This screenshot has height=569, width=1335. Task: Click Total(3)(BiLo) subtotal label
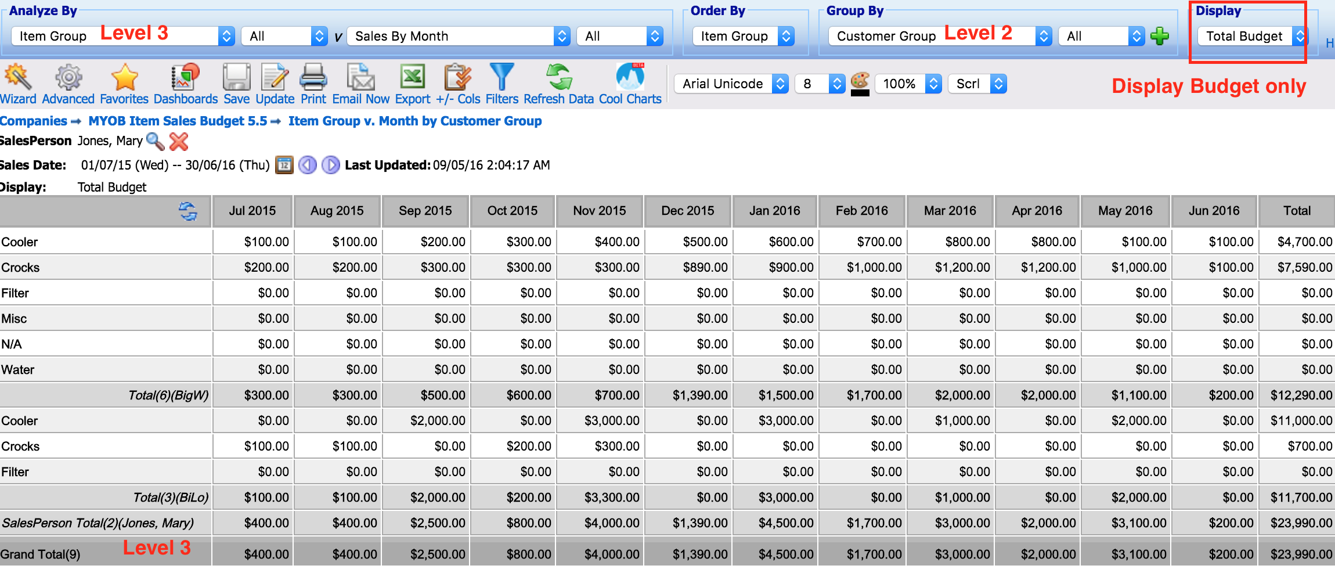(171, 498)
